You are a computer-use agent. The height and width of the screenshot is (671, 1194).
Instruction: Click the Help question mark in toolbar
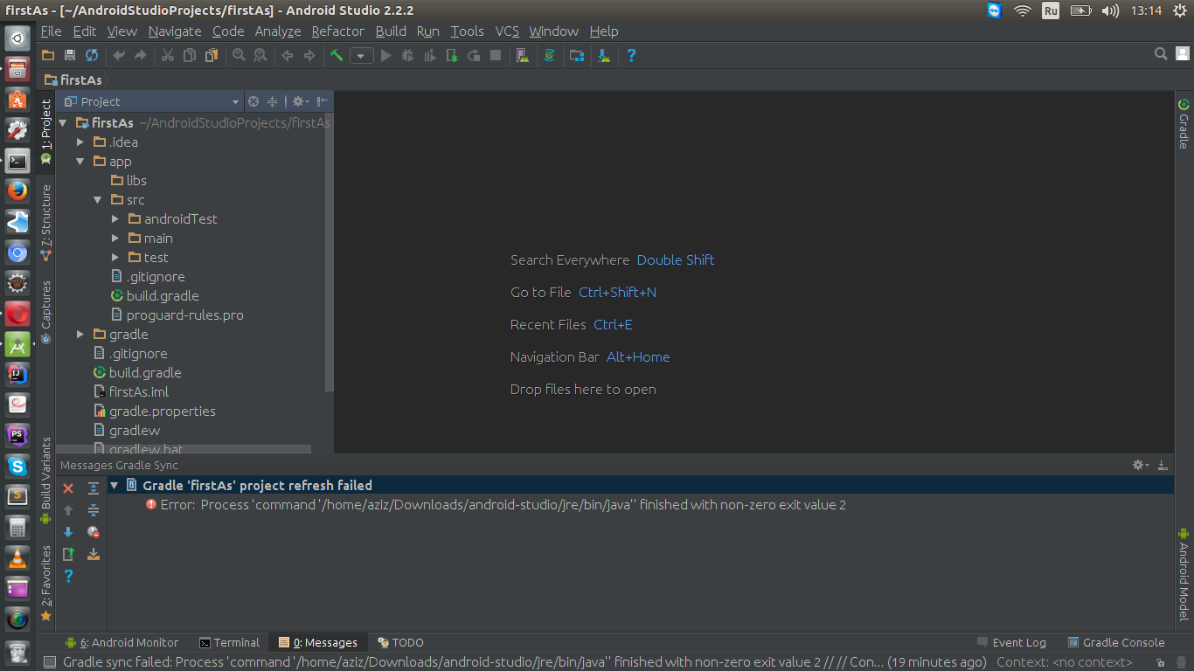point(631,55)
